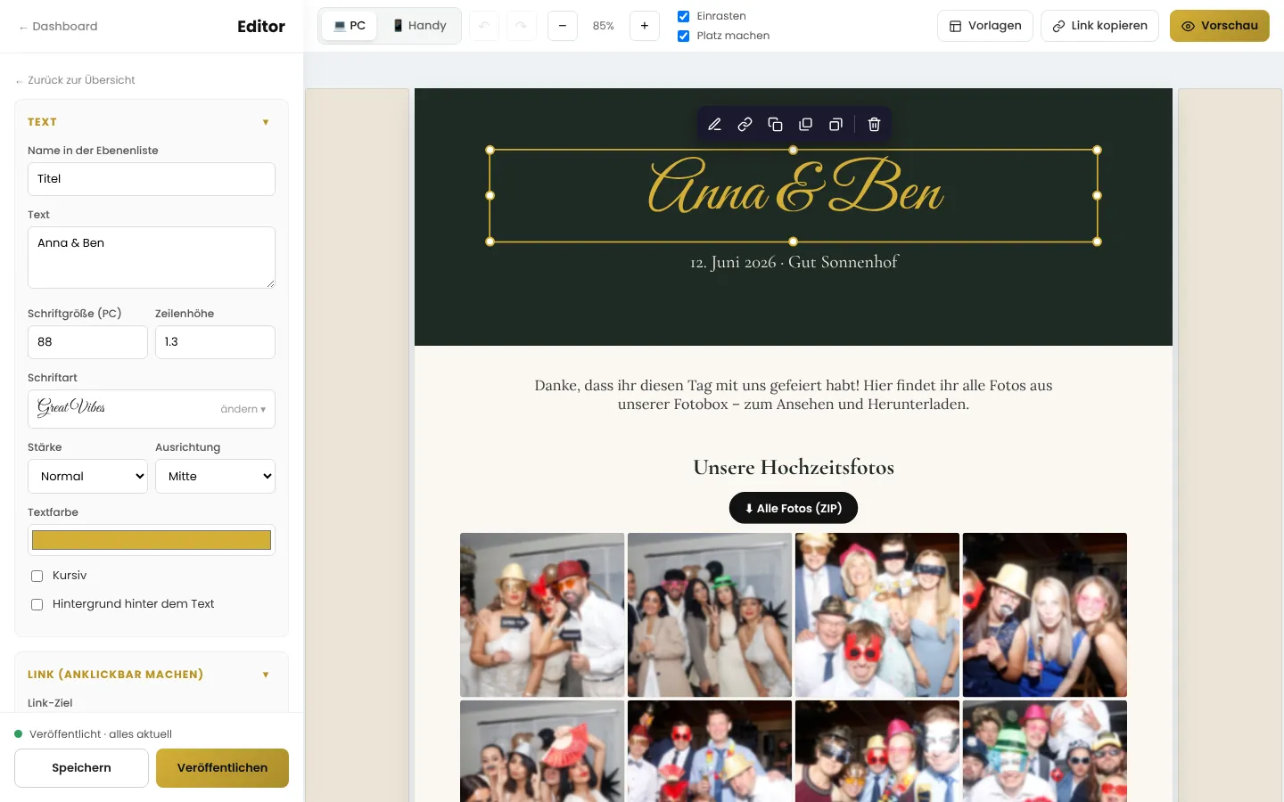Click the Alle Fotos (ZIP) download button
This screenshot has width=1284, height=802.
[x=794, y=508]
